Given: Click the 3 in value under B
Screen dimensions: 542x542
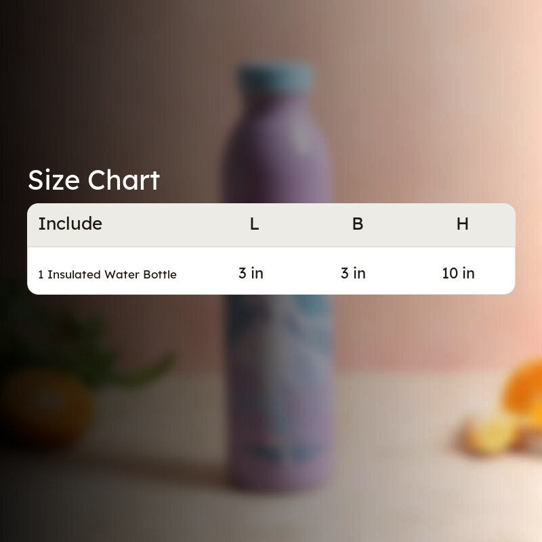Looking at the screenshot, I should tap(353, 273).
